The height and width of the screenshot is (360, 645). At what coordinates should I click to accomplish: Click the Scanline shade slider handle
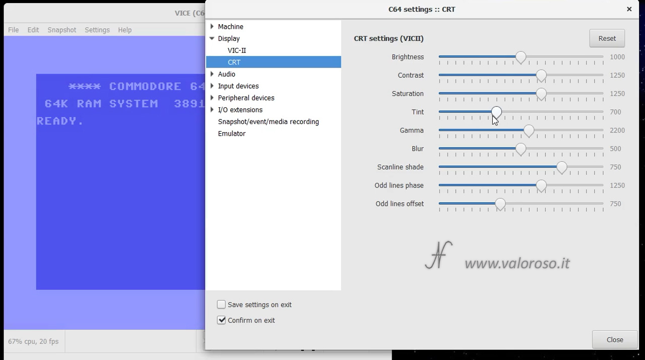561,167
